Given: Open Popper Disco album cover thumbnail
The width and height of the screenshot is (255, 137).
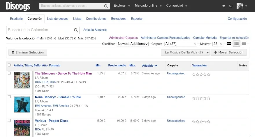Looking at the screenshot, I should (x=22, y=128).
